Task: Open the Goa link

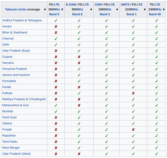Action: pos(26,105)
